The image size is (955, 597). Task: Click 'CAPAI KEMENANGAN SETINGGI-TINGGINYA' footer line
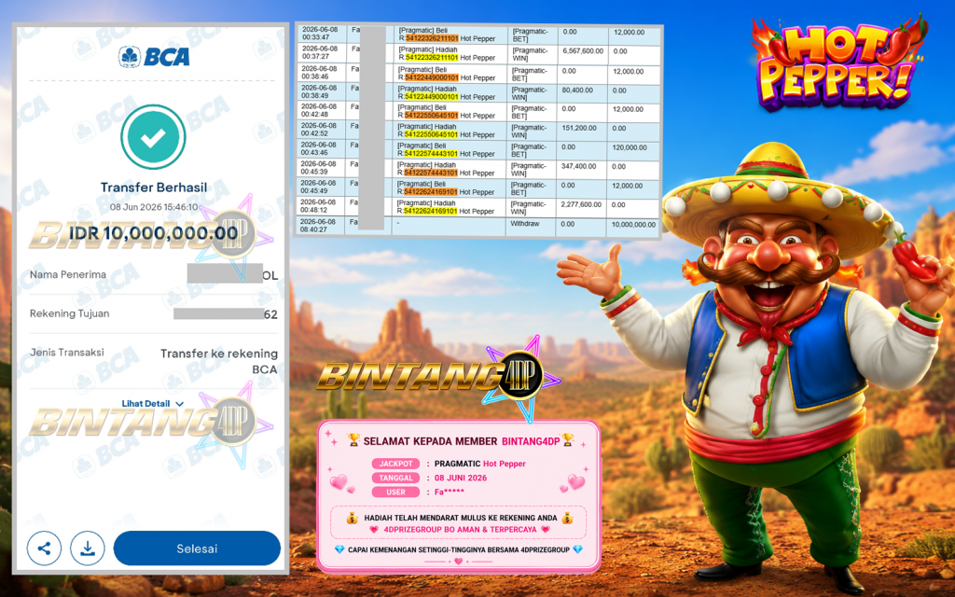click(x=459, y=549)
